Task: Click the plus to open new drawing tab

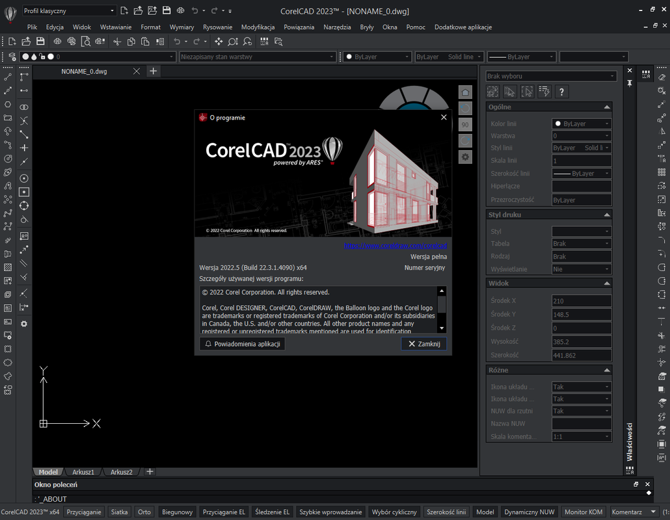Action: (154, 71)
